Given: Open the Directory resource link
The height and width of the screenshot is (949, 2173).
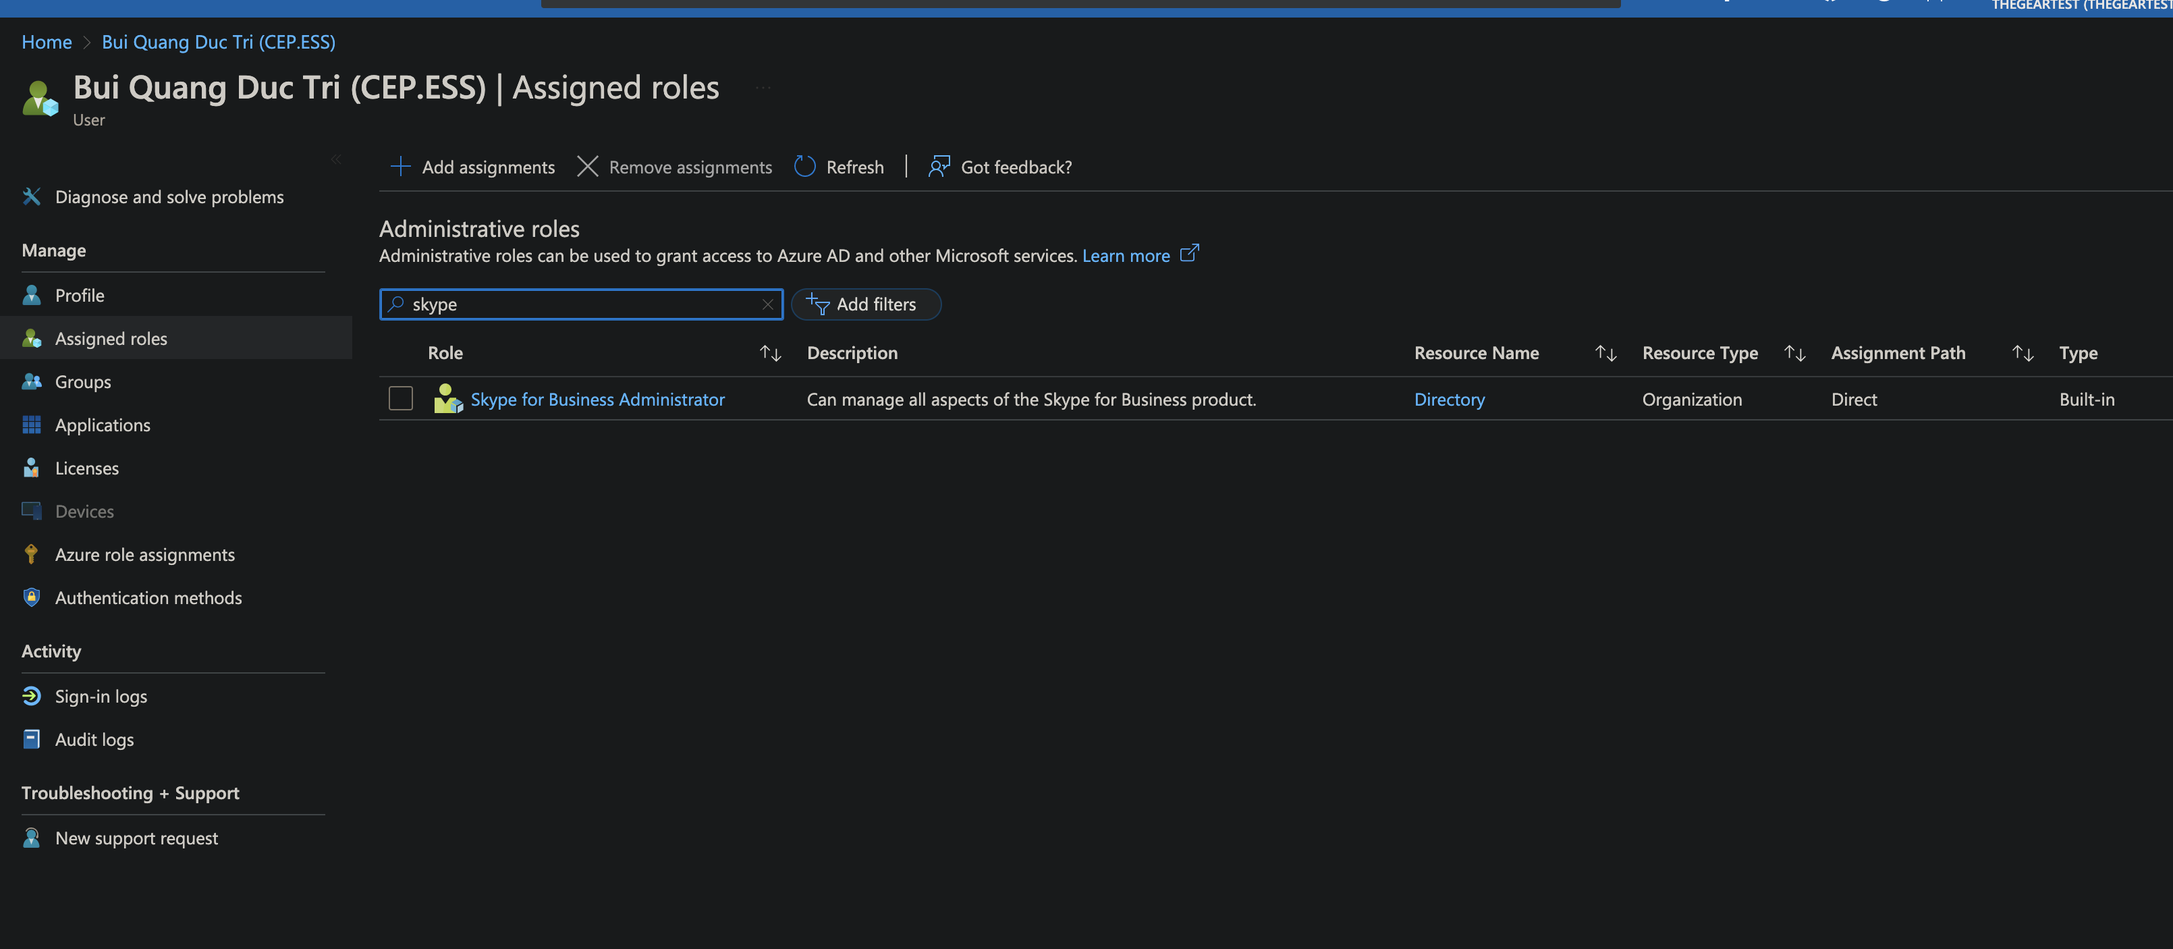Looking at the screenshot, I should click(x=1450, y=399).
